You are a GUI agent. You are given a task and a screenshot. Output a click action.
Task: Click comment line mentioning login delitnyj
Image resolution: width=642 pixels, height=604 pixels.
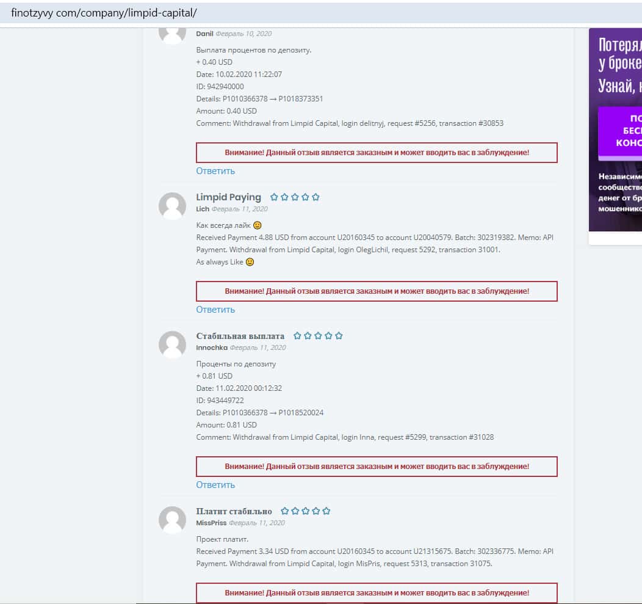[x=350, y=123]
